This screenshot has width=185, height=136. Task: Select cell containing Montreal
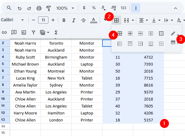click(x=56, y=71)
